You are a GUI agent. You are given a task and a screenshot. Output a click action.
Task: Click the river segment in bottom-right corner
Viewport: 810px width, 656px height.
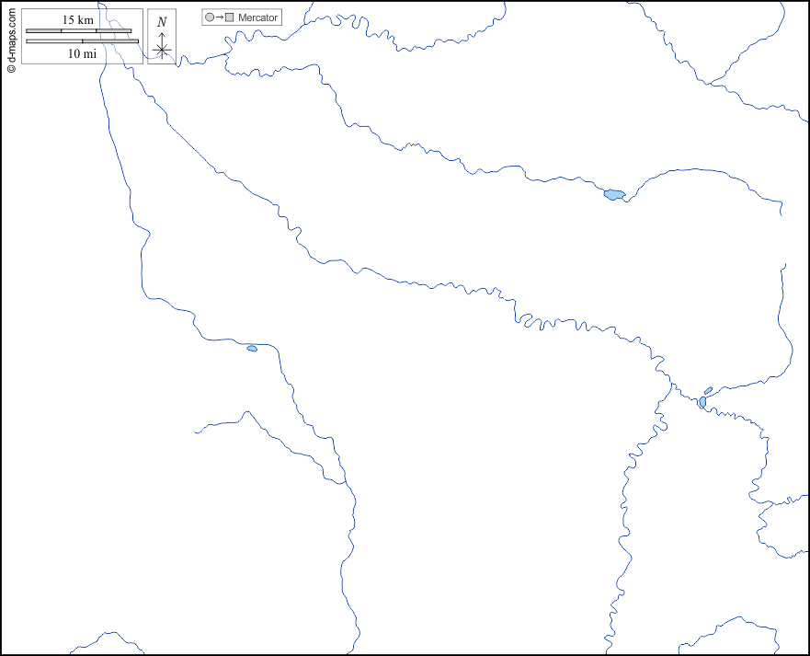coord(726,626)
